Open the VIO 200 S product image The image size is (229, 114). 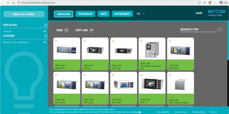(96, 84)
